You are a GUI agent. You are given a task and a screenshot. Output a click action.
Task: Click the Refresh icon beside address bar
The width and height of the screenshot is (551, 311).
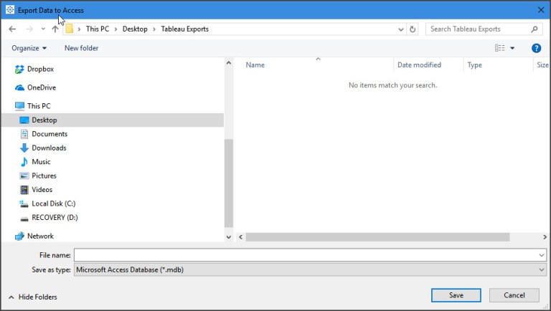point(413,29)
